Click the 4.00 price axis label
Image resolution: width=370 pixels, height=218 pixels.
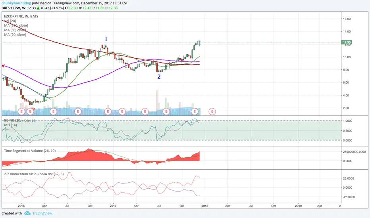(347, 96)
